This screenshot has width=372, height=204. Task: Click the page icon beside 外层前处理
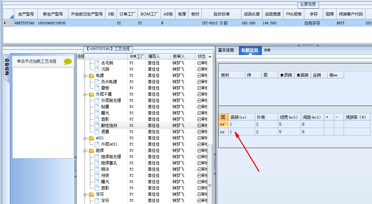point(97,100)
